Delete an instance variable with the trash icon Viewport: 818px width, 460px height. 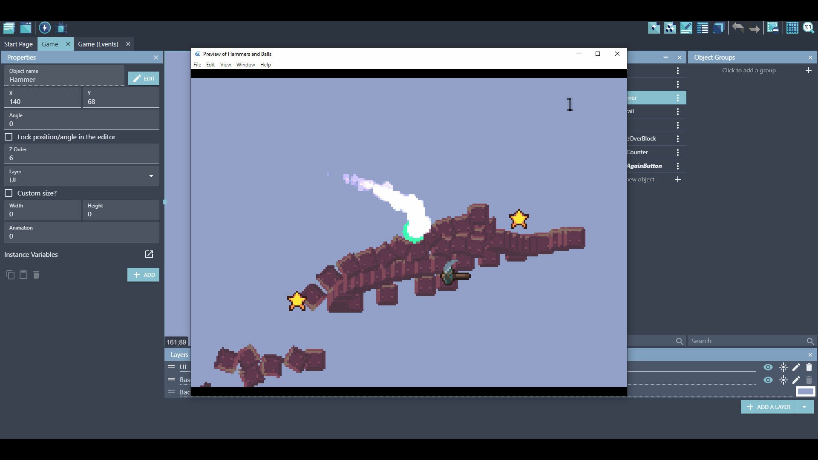click(36, 275)
